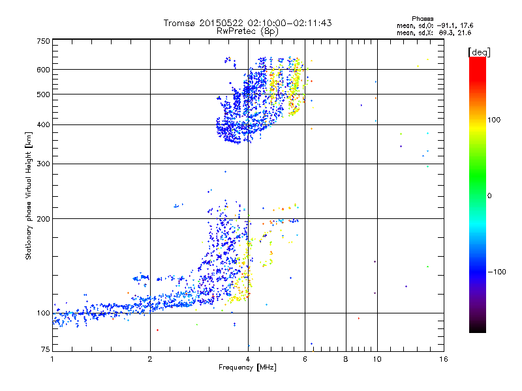Screen dimensions: 522x391
Task: Click the y-axis '200' tick label
Action: pos(44,219)
